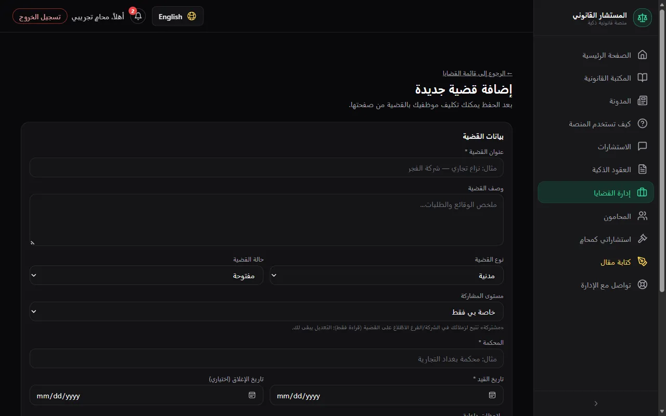Open الاستشارات in the sidebar
This screenshot has height=416, width=666.
pos(596,147)
